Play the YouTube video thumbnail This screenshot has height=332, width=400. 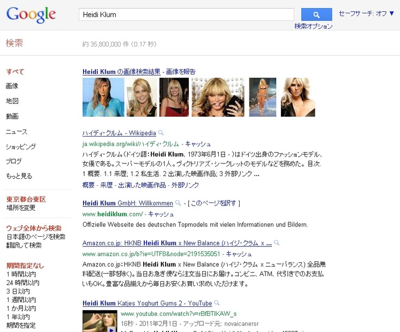[100, 321]
